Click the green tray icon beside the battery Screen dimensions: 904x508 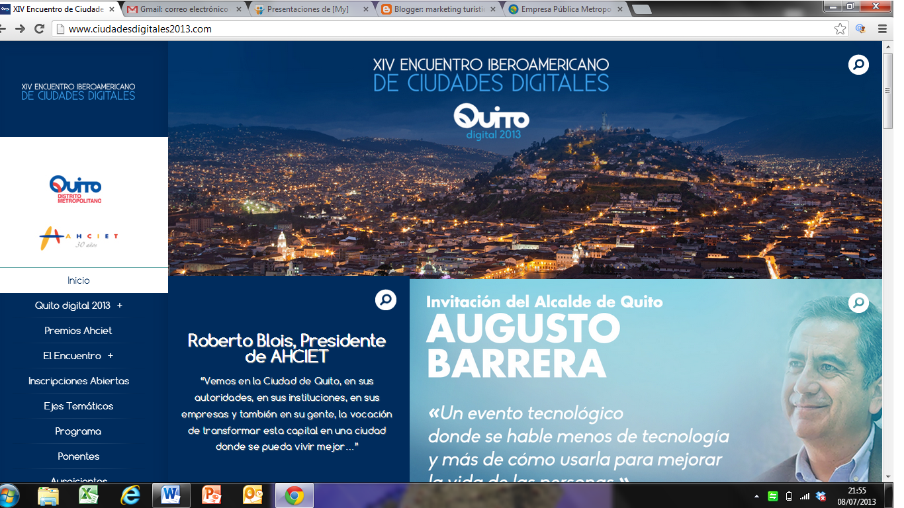(x=772, y=495)
